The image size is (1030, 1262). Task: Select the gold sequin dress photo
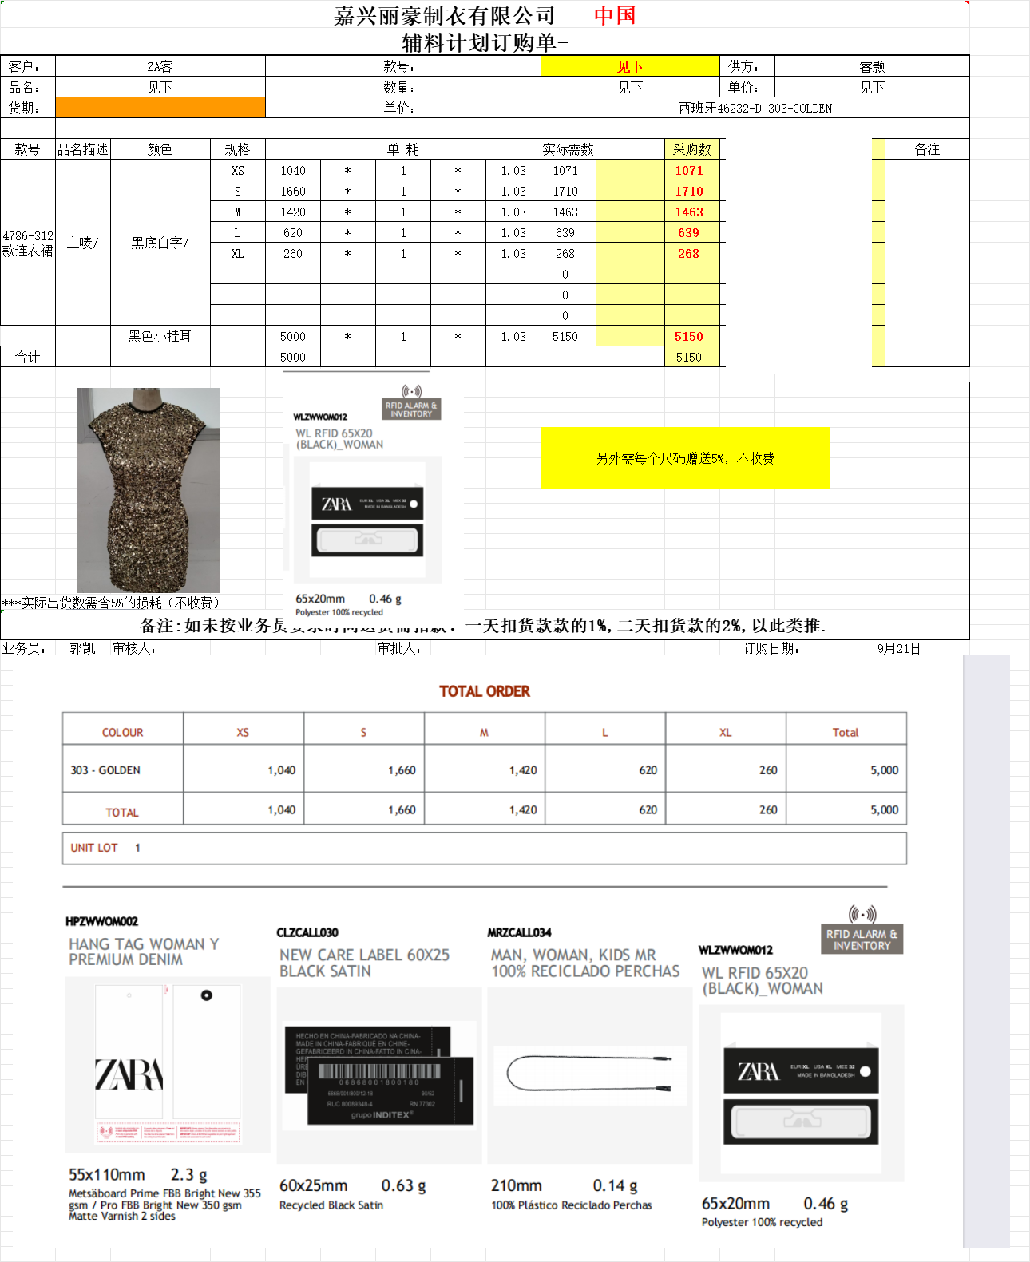[149, 489]
